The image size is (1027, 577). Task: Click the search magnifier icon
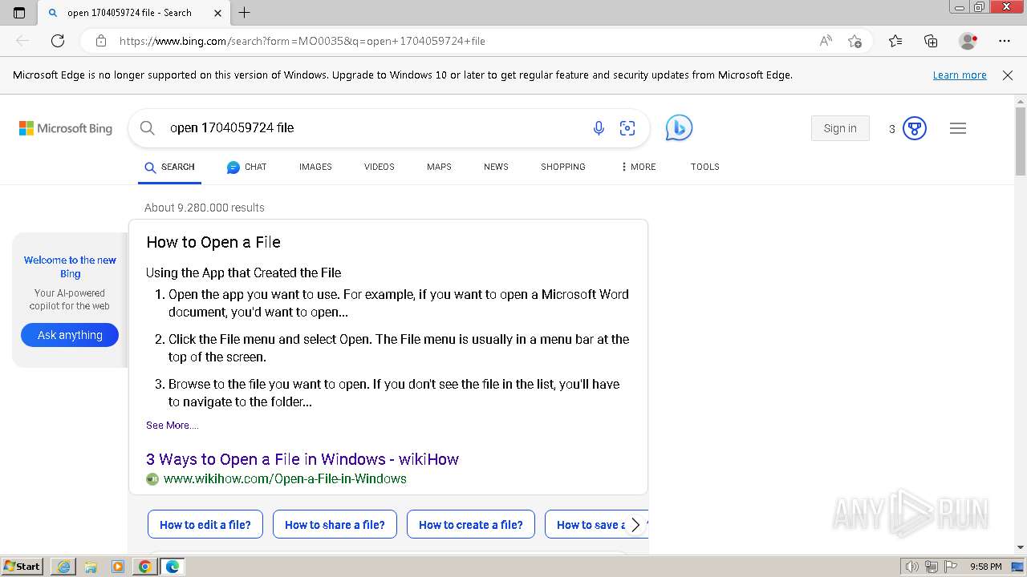pyautogui.click(x=147, y=128)
